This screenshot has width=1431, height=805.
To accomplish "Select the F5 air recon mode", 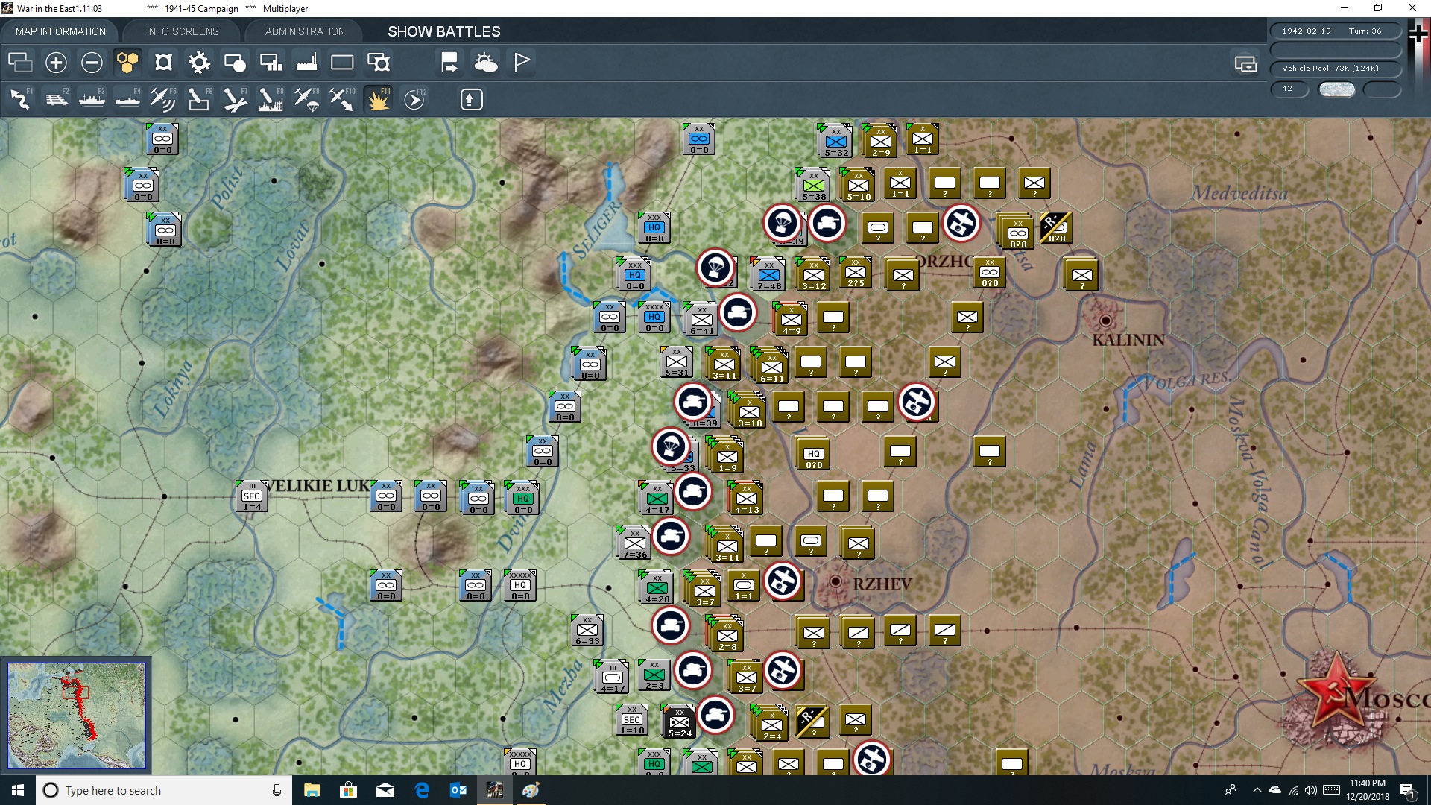I will [x=163, y=99].
